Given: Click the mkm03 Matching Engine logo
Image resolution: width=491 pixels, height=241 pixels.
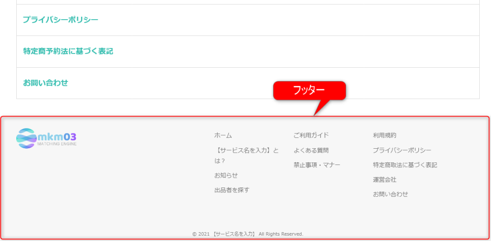Looking at the screenshot, I should 46,138.
